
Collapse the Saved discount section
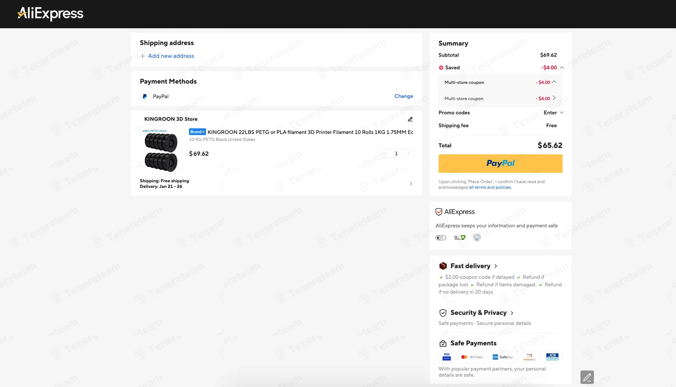[562, 68]
